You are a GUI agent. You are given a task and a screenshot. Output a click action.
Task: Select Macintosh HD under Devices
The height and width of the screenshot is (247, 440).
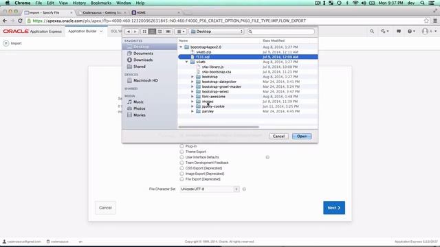click(145, 80)
